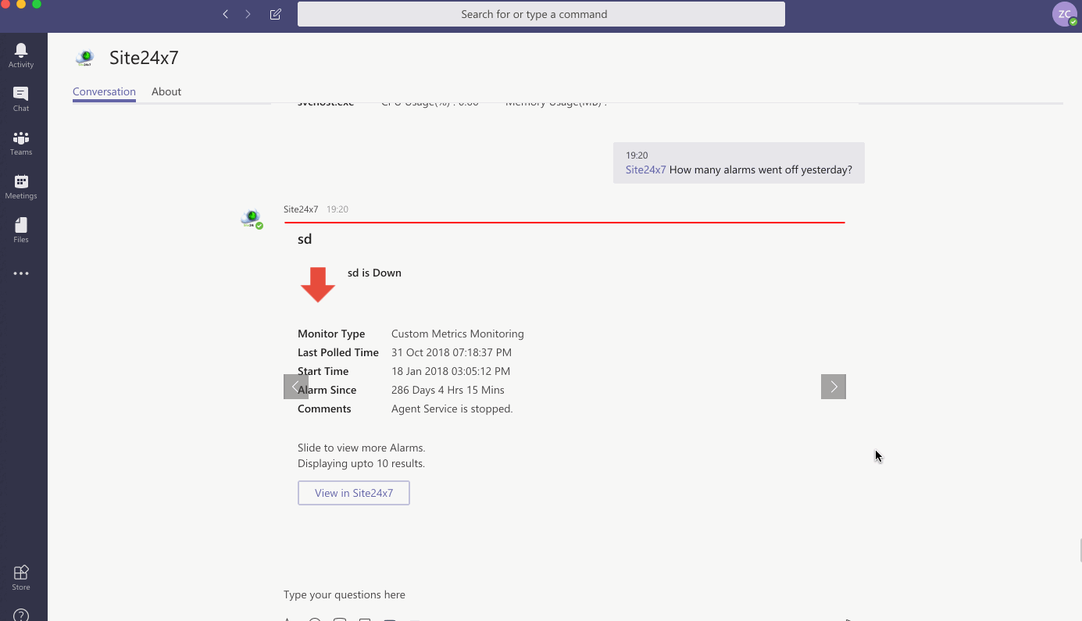Viewport: 1082px width, 621px height.
Task: Click the View in Site24x7 button
Action: [354, 493]
